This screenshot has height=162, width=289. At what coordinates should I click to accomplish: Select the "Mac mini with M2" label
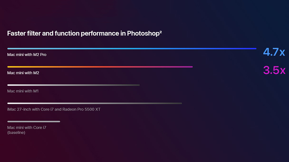coord(23,73)
